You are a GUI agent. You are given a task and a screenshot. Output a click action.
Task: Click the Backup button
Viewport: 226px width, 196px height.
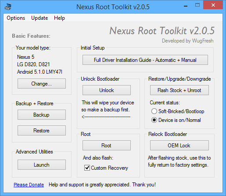click(x=42, y=115)
